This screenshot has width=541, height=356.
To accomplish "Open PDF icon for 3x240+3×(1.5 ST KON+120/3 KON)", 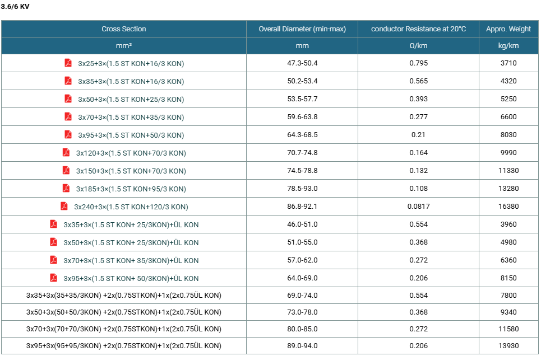I will tap(64, 206).
